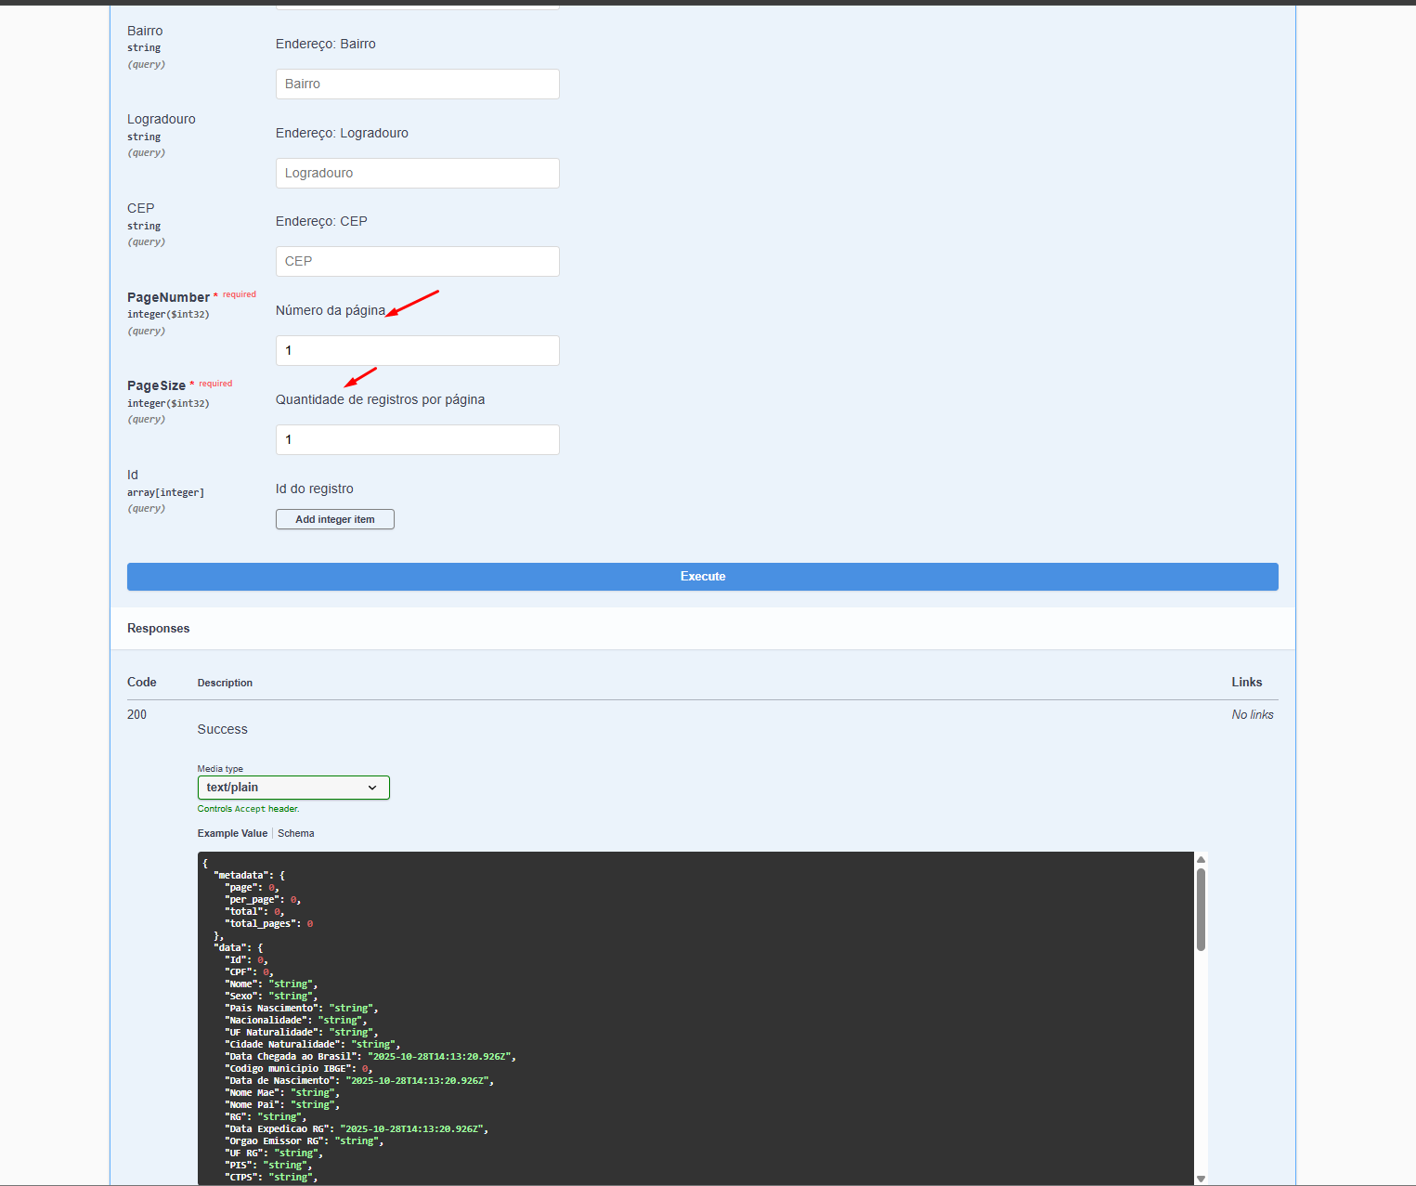Click the Responses section header
1416x1186 pixels.
(158, 629)
